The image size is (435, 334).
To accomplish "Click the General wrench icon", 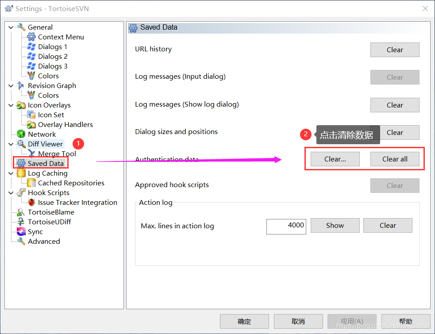I will tap(21, 27).
